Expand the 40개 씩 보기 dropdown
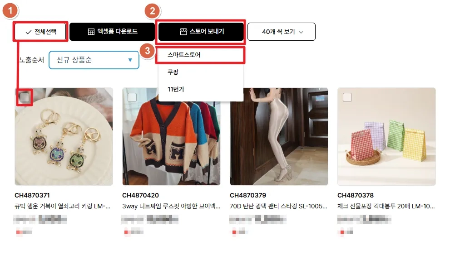Screen dimensions: 450x260 281,32
